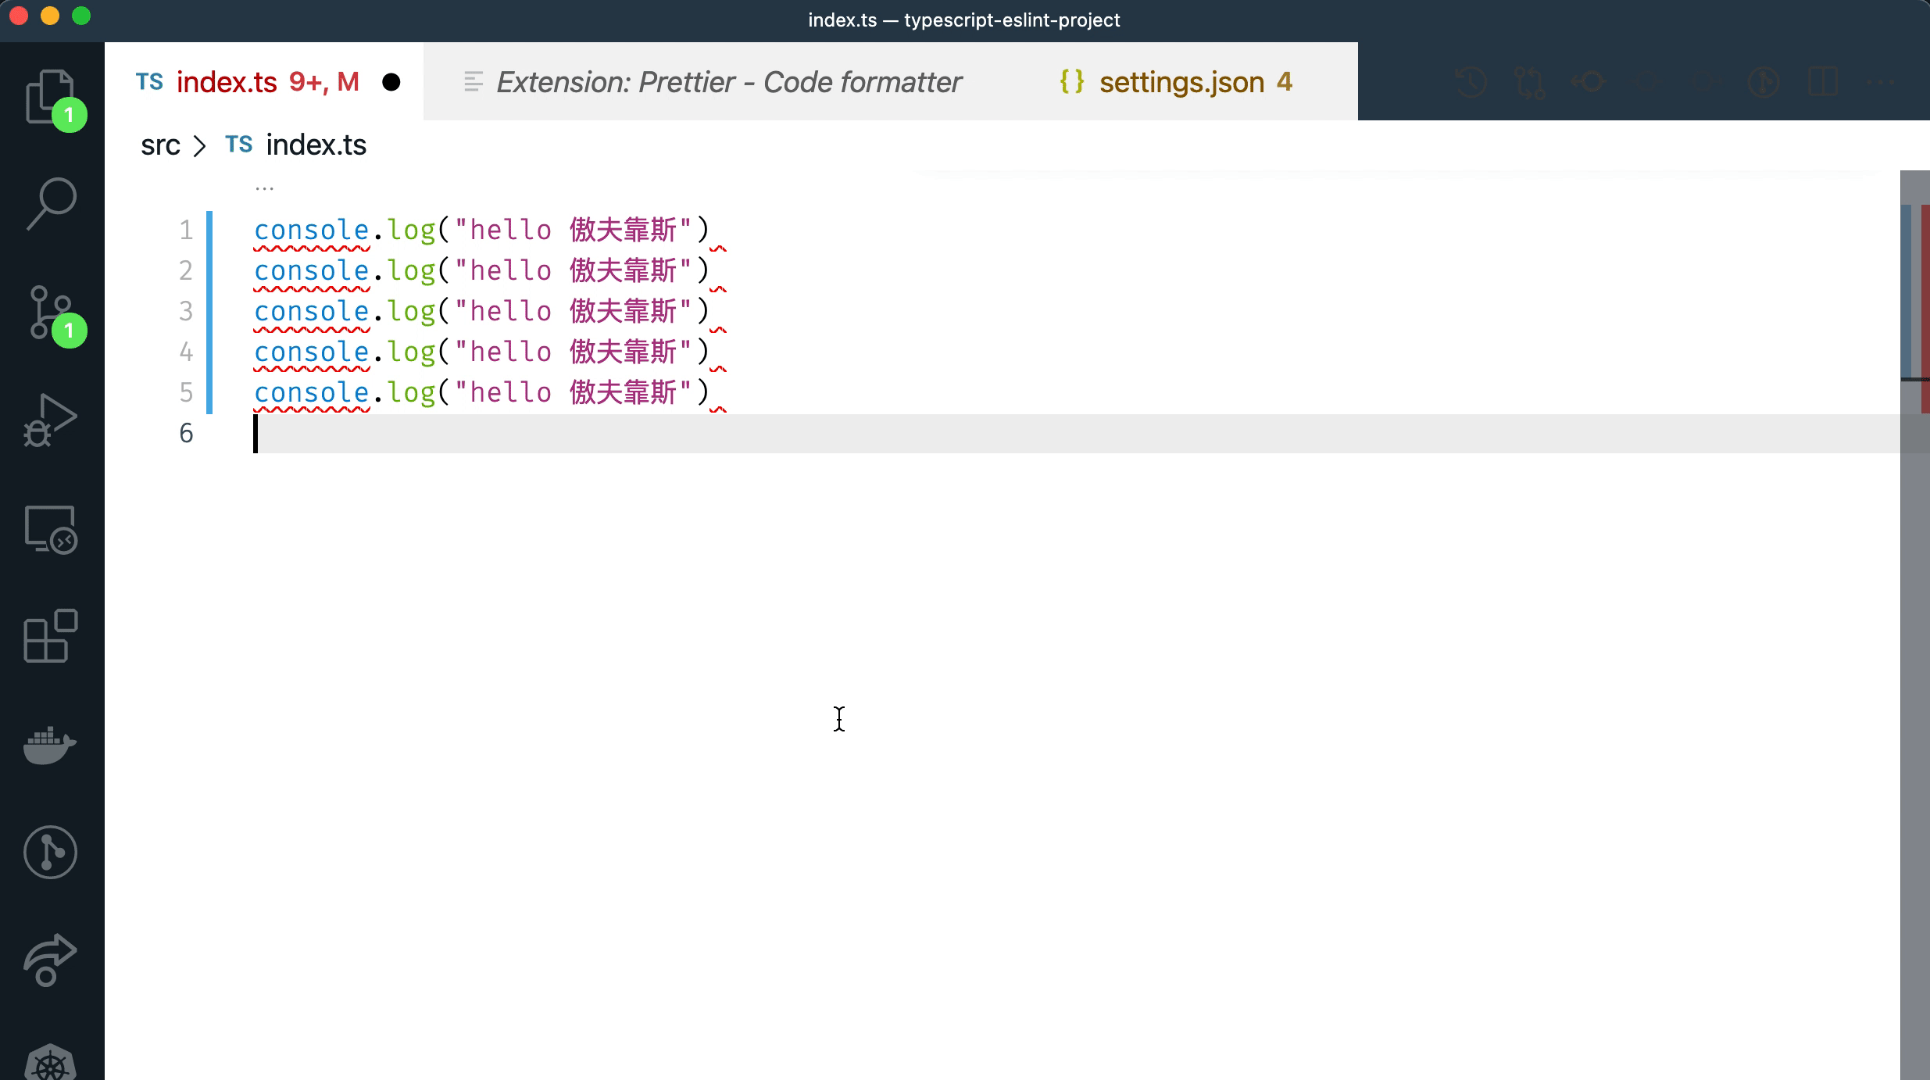Screen dimensions: 1930x1080
Task: Click line 3 in the editor gutter
Action: point(186,310)
